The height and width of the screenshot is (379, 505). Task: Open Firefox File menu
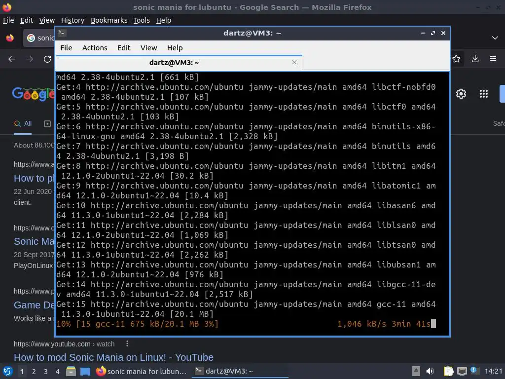[x=8, y=20]
